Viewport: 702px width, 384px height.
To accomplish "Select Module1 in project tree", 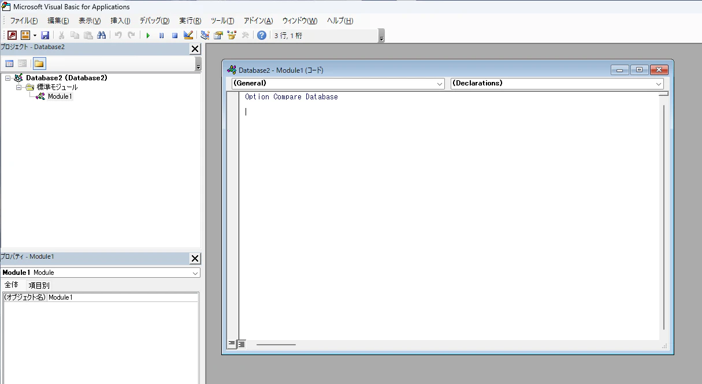I will pos(60,96).
